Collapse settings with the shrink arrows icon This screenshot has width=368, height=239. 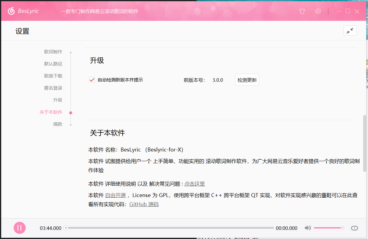pyautogui.click(x=350, y=31)
